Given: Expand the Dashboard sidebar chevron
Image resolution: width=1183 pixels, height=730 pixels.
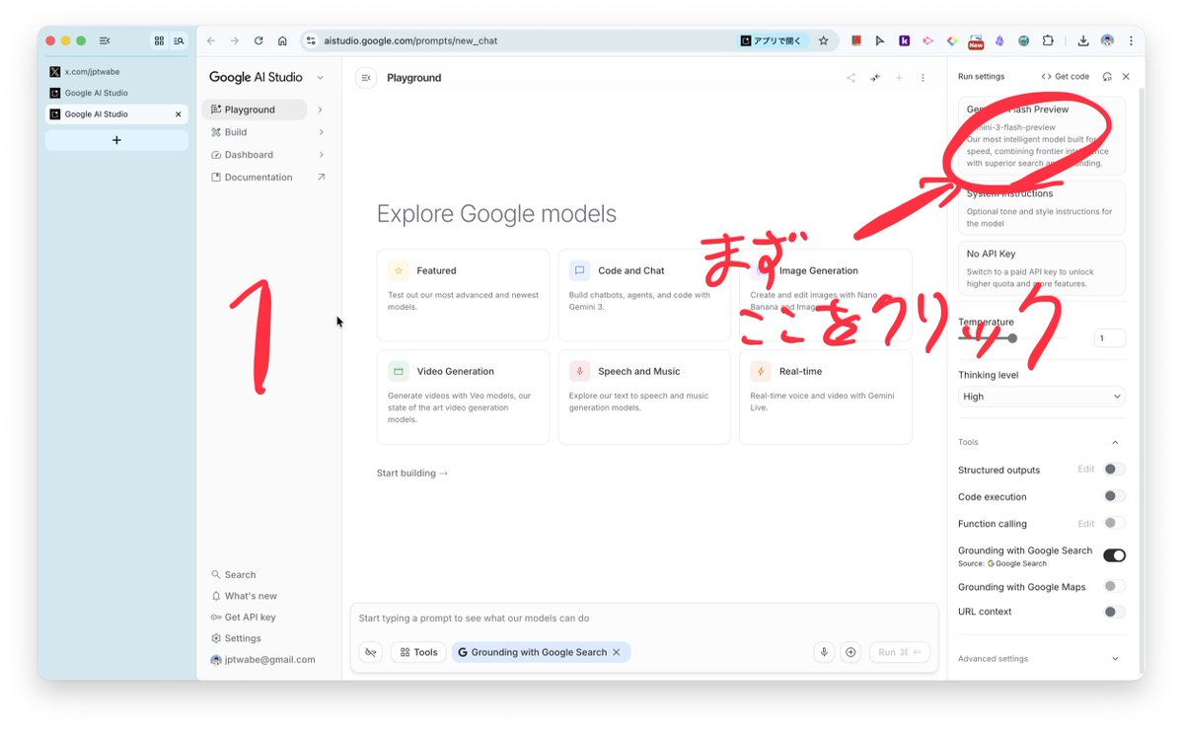Looking at the screenshot, I should pos(321,155).
